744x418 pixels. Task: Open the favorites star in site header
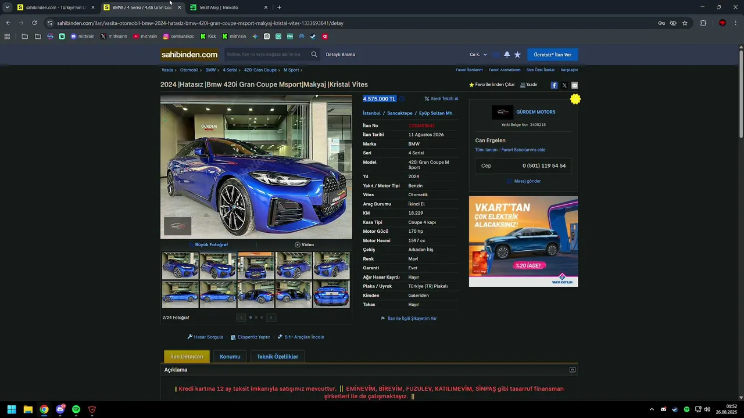(517, 55)
